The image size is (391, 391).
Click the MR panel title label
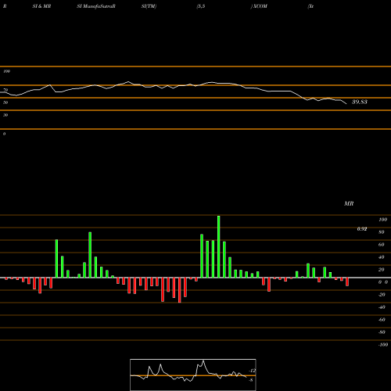[349, 203]
